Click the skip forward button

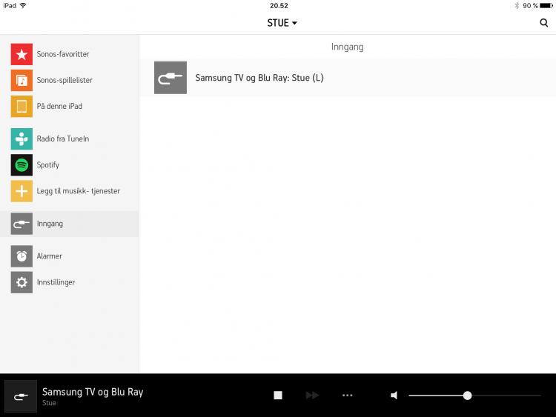click(x=312, y=396)
